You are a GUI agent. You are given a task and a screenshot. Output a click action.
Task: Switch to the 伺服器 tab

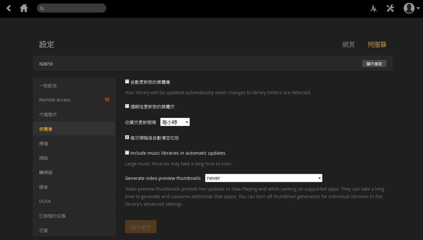pos(377,44)
